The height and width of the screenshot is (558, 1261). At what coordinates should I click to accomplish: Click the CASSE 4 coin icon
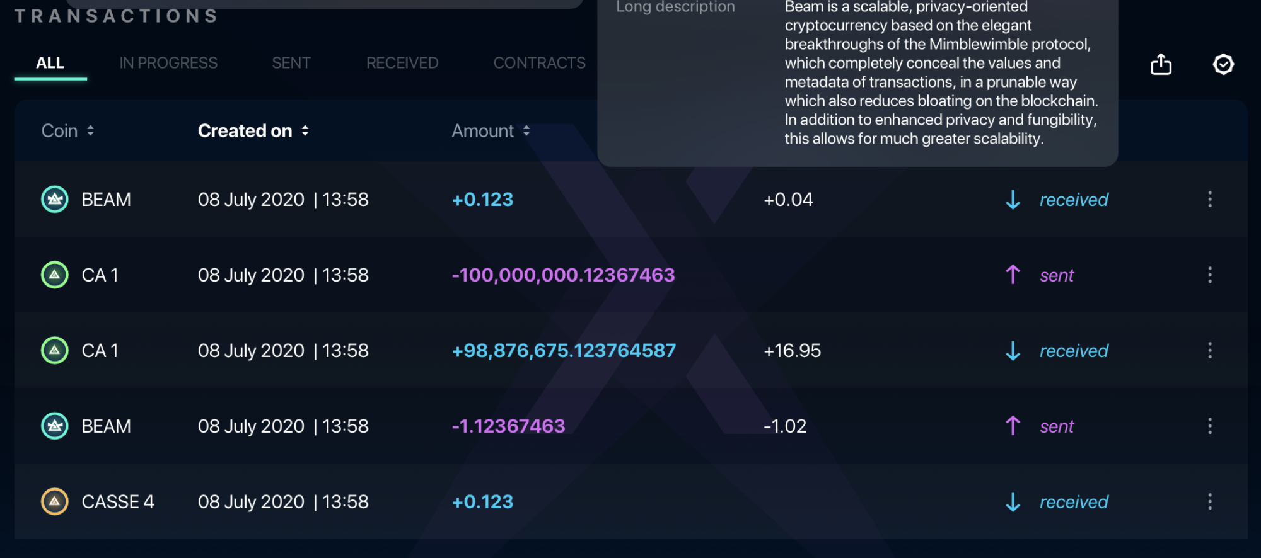coord(54,502)
